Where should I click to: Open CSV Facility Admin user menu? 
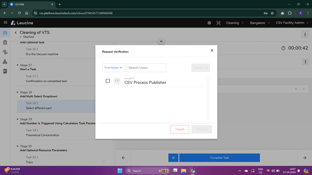(x=292, y=23)
